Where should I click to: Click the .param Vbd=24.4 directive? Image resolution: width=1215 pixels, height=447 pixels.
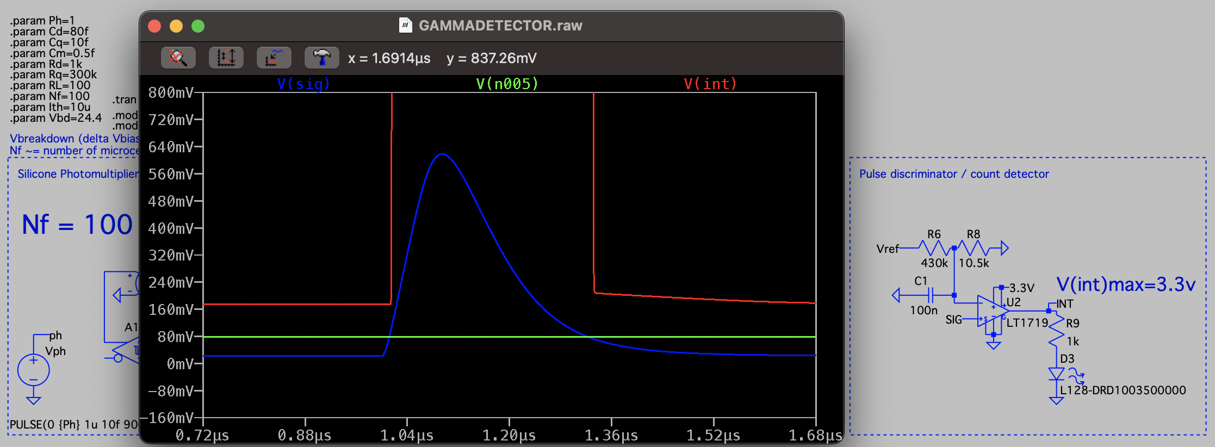coord(56,118)
